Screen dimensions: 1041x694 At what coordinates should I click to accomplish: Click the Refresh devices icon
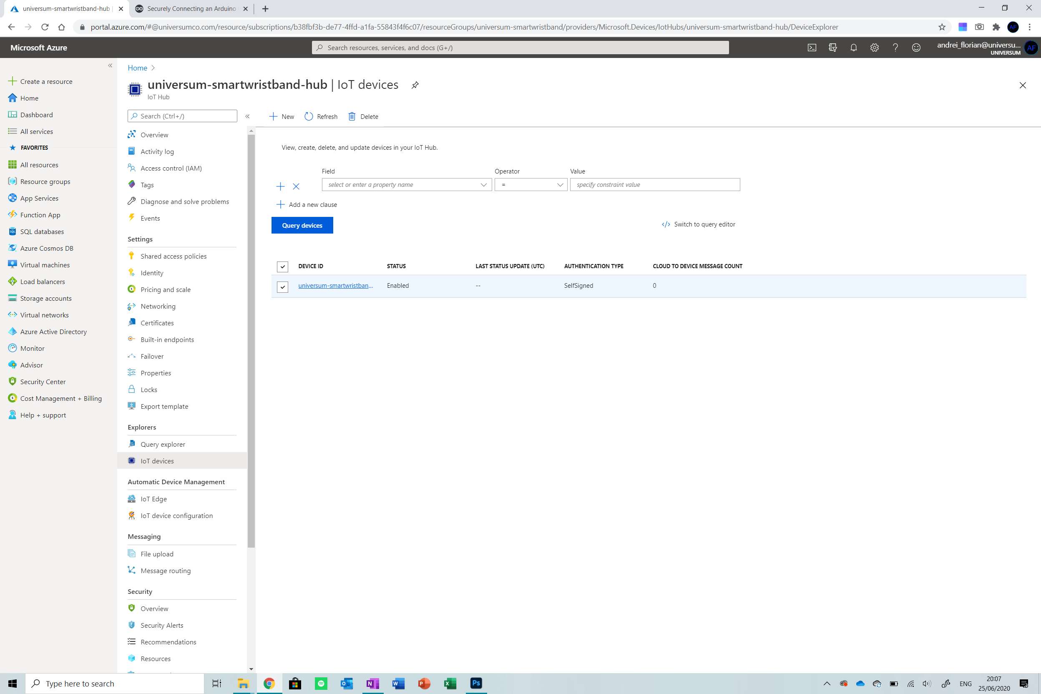coord(309,116)
